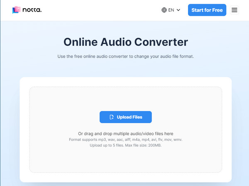Click the free online audio converter subtitle

point(125,56)
